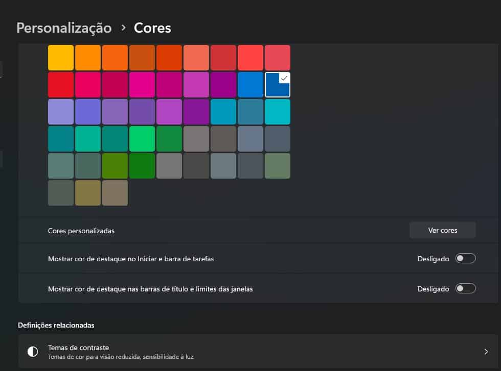Choose the rust brown-orange swatch in the top row
The width and height of the screenshot is (501, 371).
(142, 58)
